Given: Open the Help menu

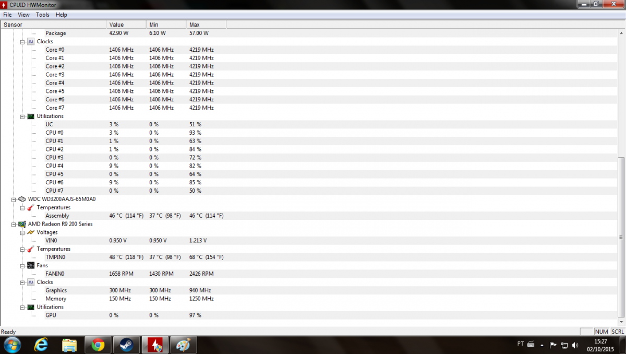Looking at the screenshot, I should [62, 15].
